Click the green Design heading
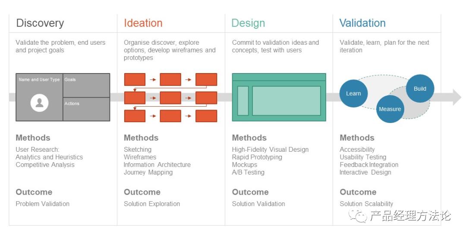 pos(248,23)
